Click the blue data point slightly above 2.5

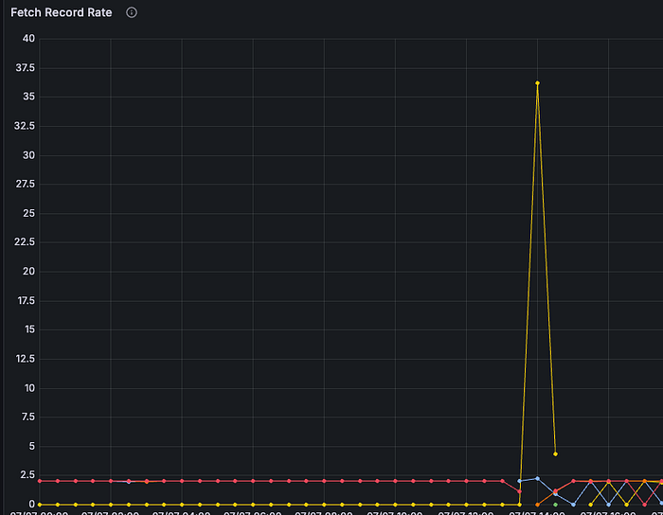[x=537, y=478]
